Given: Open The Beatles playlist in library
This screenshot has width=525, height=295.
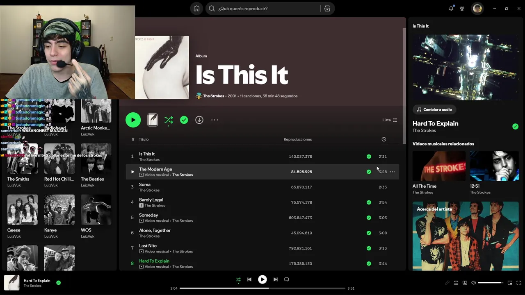Looking at the screenshot, I should (96, 163).
